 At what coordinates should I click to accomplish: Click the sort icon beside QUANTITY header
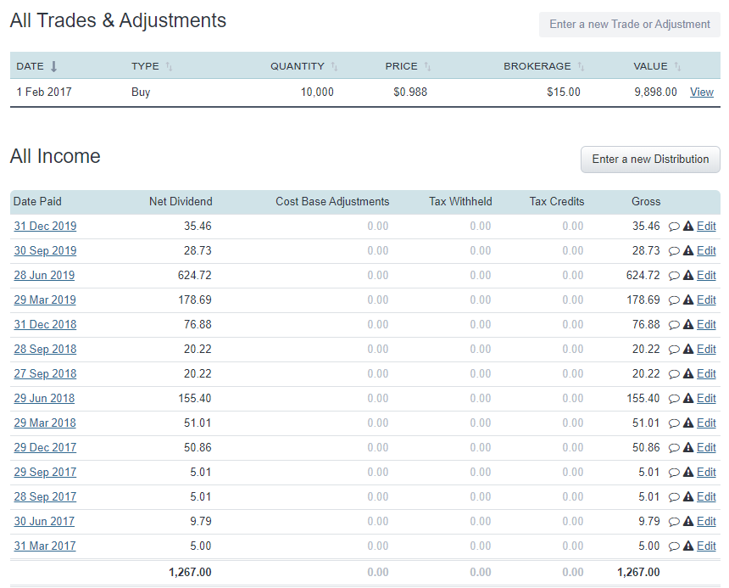[332, 65]
